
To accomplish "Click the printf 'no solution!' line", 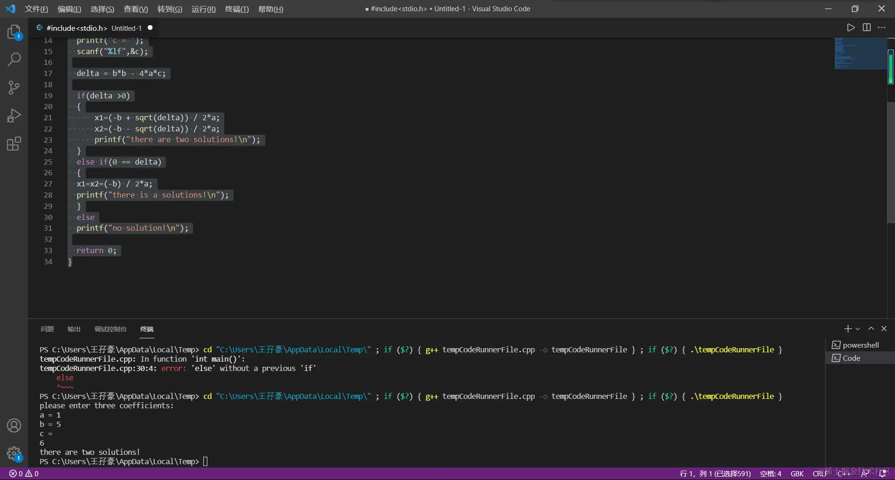I will (132, 228).
